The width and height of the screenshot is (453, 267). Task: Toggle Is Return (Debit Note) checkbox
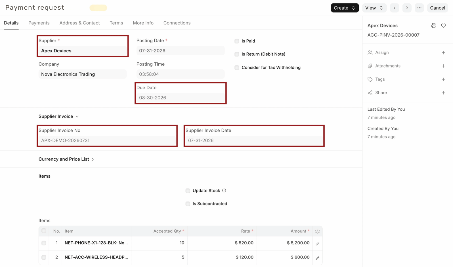point(237,54)
